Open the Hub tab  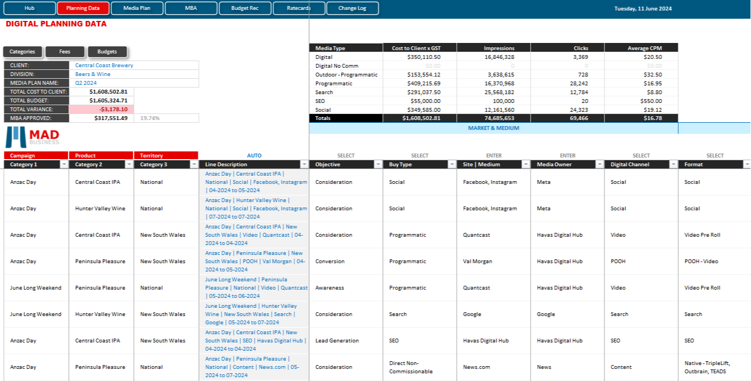point(30,8)
